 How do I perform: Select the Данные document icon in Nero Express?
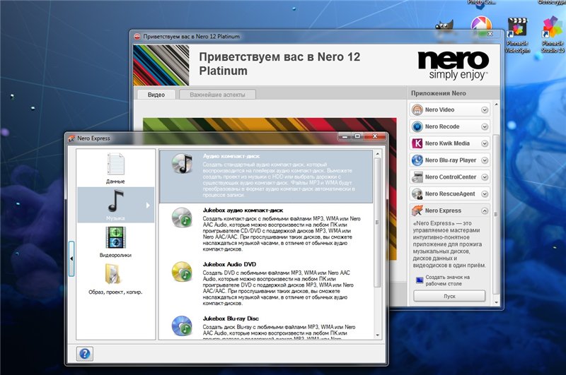click(115, 164)
